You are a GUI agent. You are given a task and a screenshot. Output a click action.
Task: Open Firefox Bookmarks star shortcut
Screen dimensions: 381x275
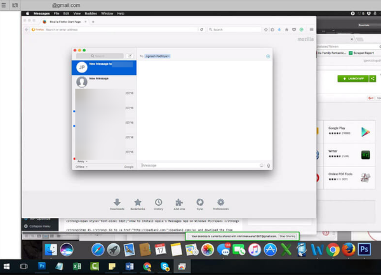(x=137, y=203)
